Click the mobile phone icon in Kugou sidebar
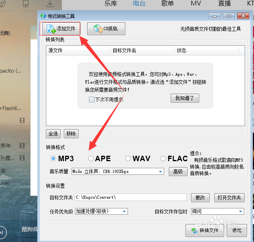The width and height of the screenshot is (254, 242). (x=26, y=4)
